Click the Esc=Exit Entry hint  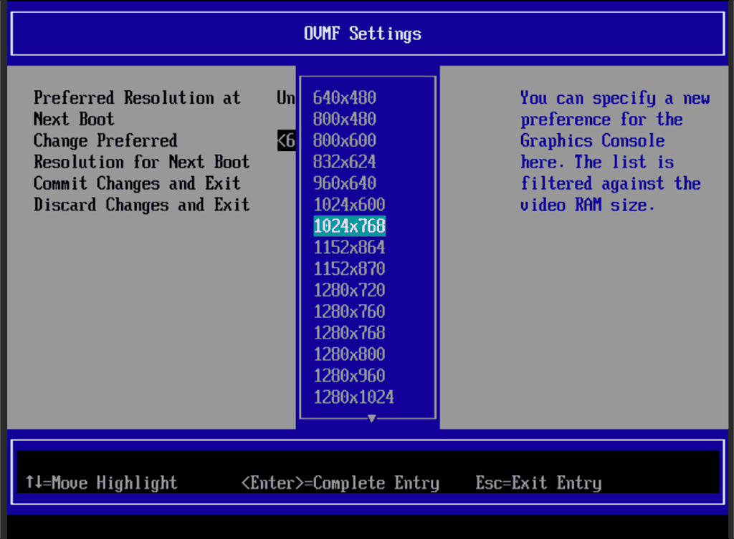click(x=538, y=483)
